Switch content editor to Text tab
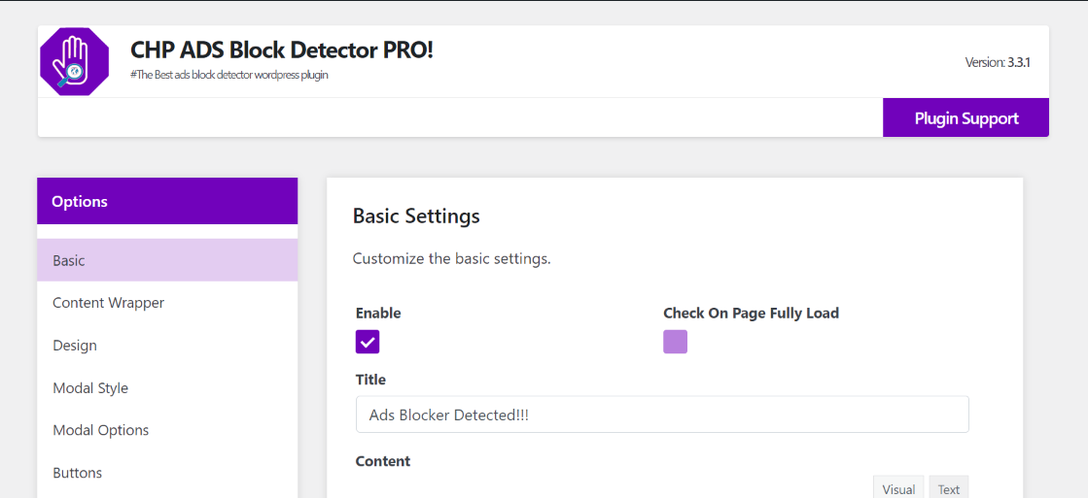Image resolution: width=1088 pixels, height=498 pixels. (949, 487)
